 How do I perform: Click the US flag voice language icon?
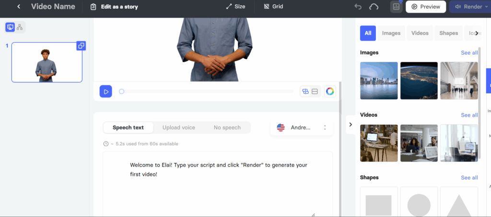click(281, 128)
